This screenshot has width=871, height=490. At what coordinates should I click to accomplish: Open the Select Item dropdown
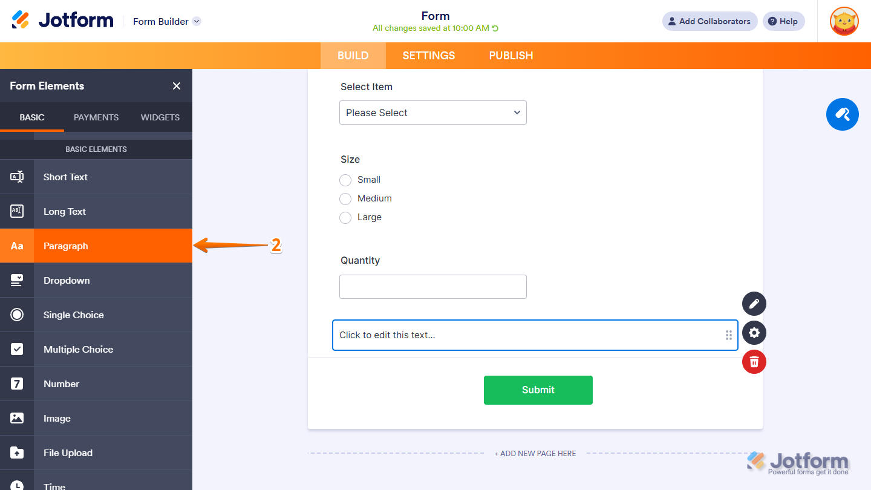pyautogui.click(x=432, y=113)
